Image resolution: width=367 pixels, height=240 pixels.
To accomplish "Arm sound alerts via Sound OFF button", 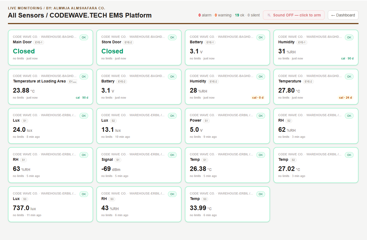I will coord(294,15).
